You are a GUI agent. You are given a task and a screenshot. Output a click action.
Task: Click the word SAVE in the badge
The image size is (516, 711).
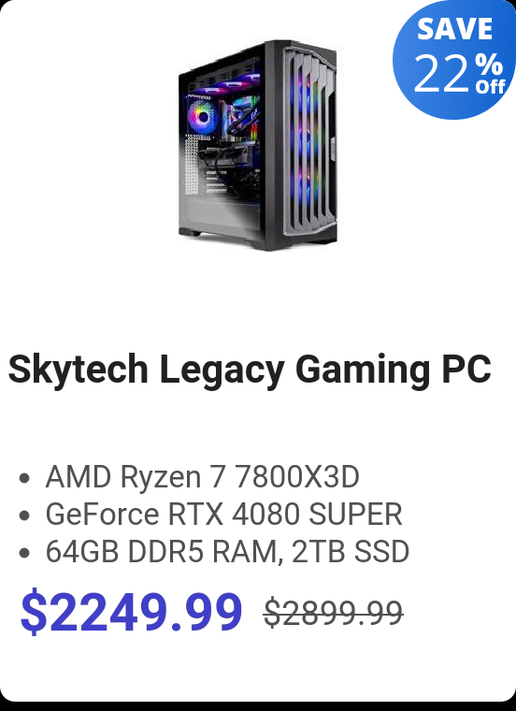455,29
